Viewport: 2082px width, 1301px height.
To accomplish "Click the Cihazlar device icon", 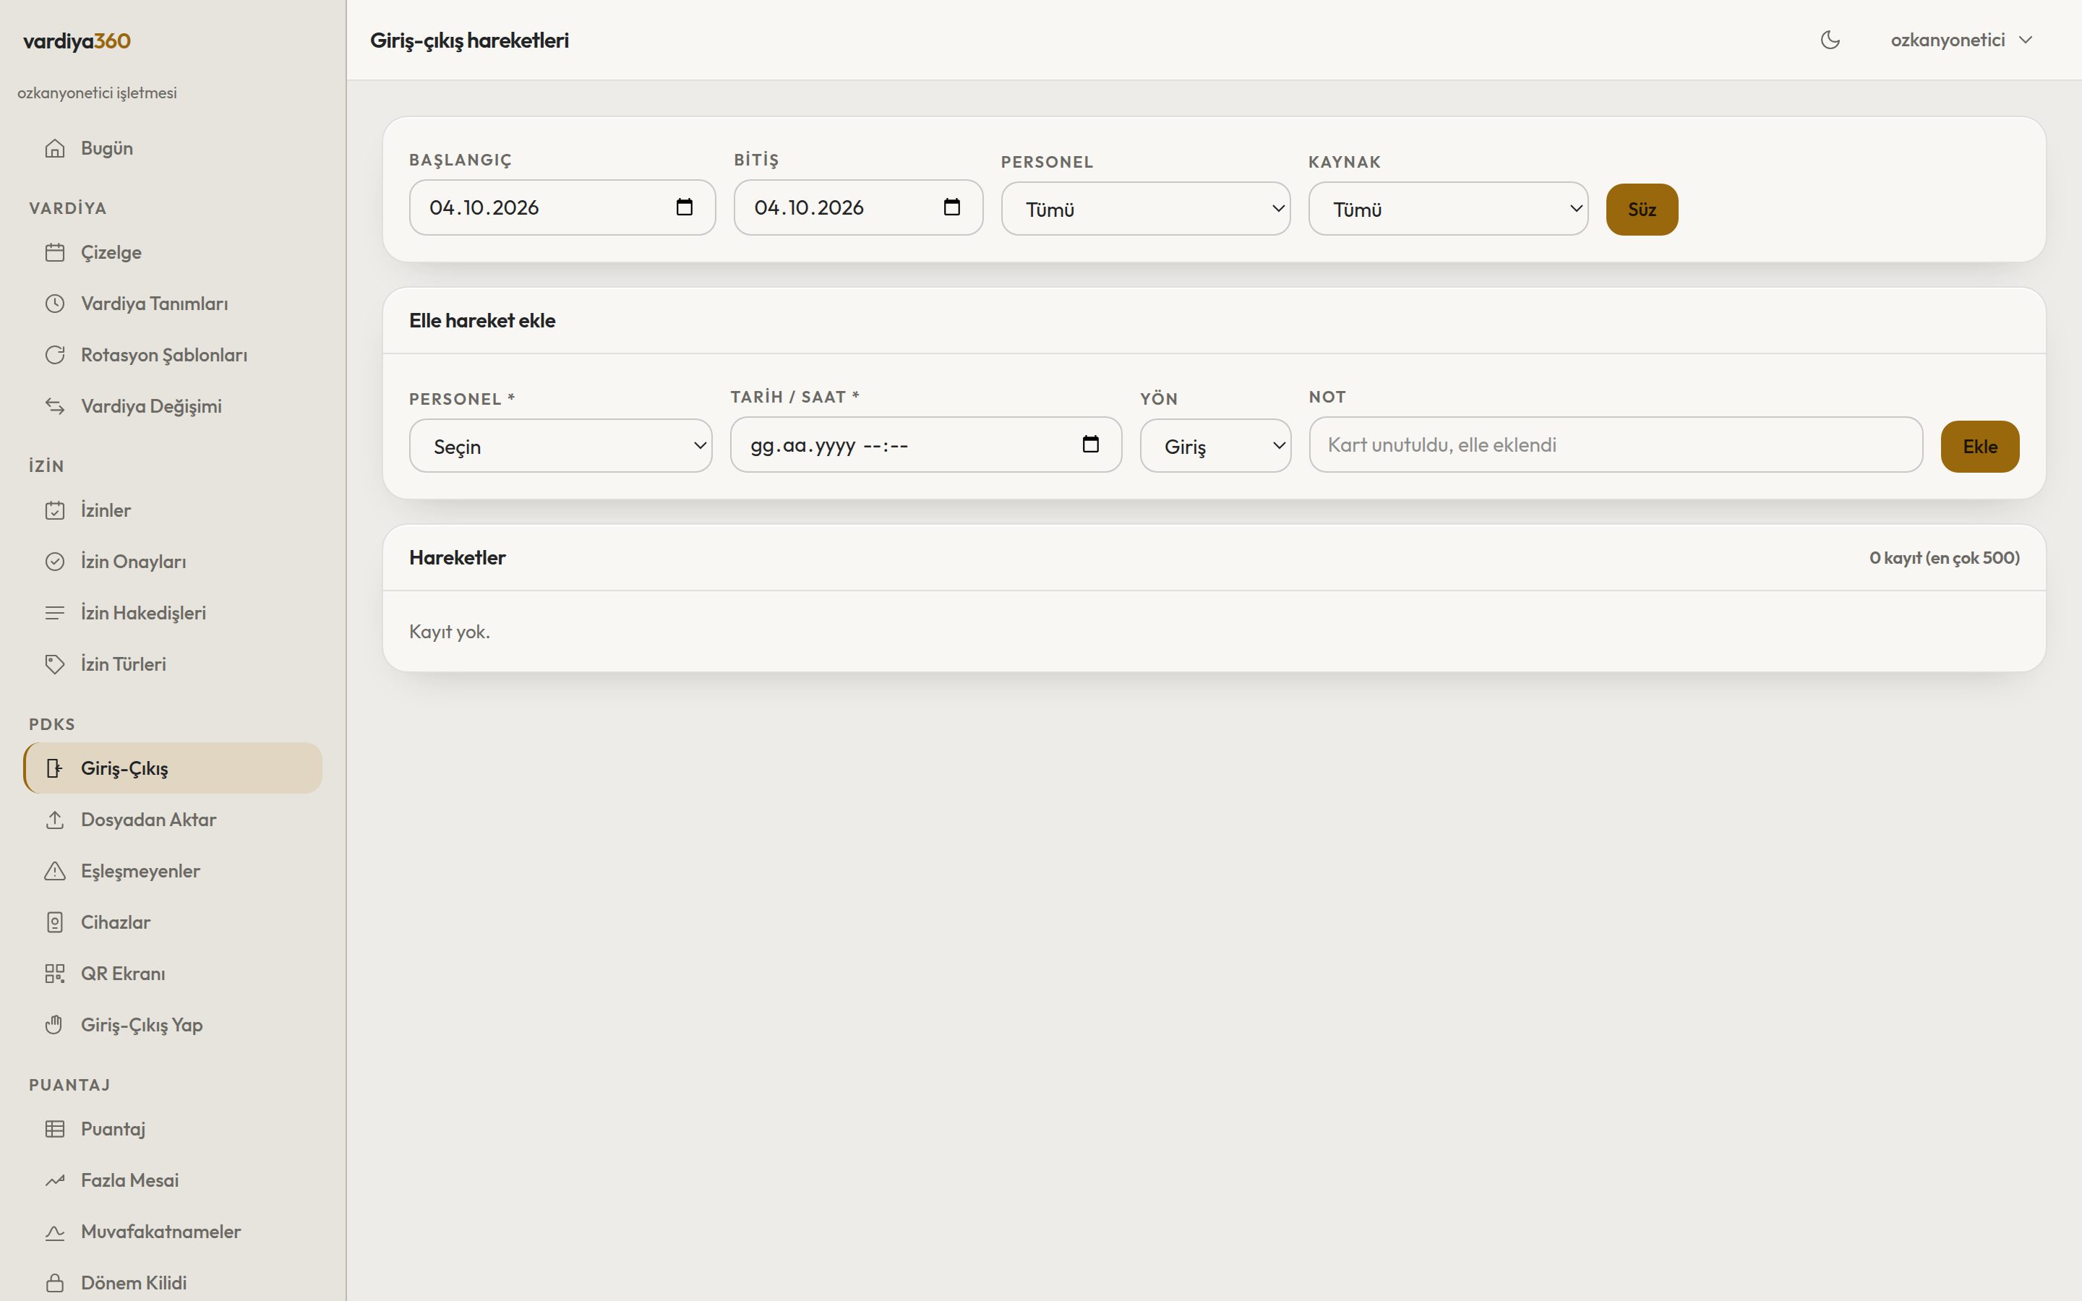I will (55, 922).
